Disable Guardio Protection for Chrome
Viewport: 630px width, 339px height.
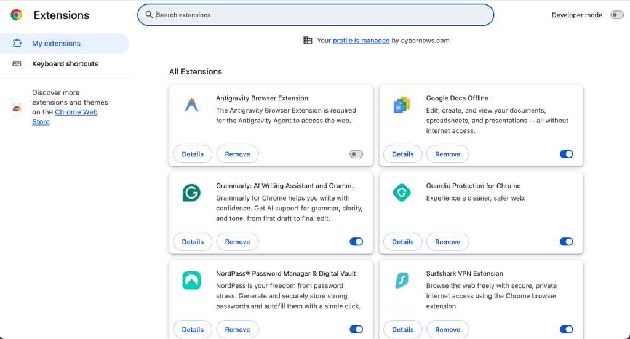pos(566,241)
